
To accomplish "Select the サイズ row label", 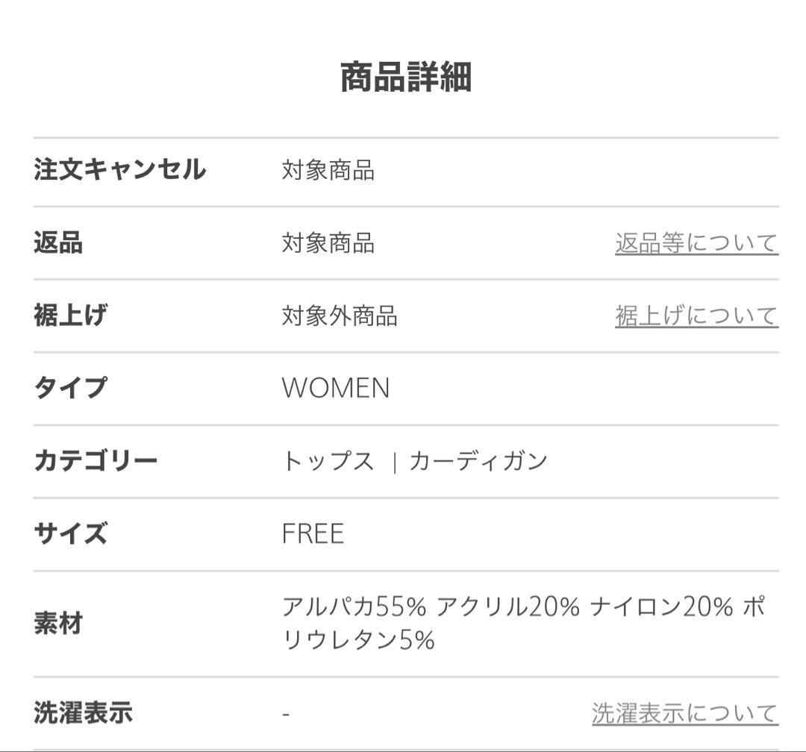I will point(72,533).
